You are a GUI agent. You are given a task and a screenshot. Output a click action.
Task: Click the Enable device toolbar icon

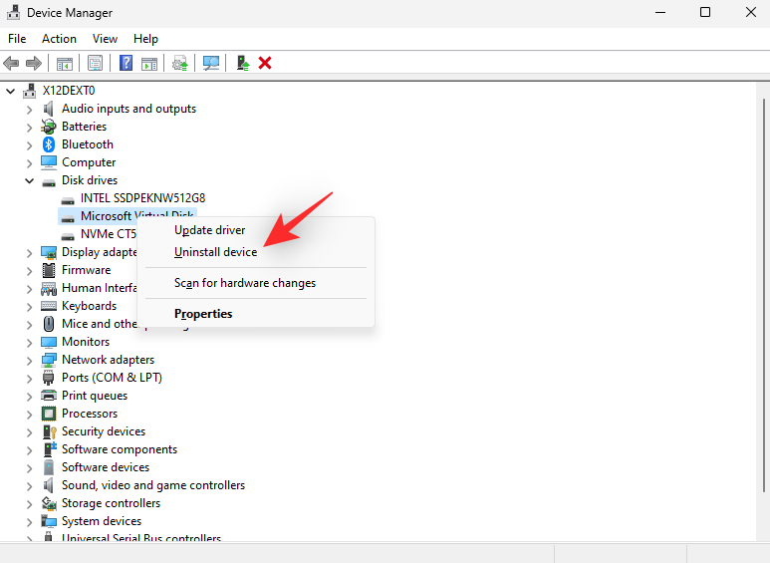point(243,64)
